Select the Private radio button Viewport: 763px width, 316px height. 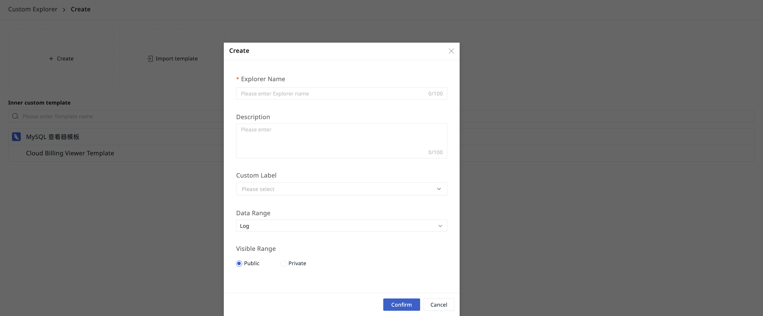tap(283, 263)
